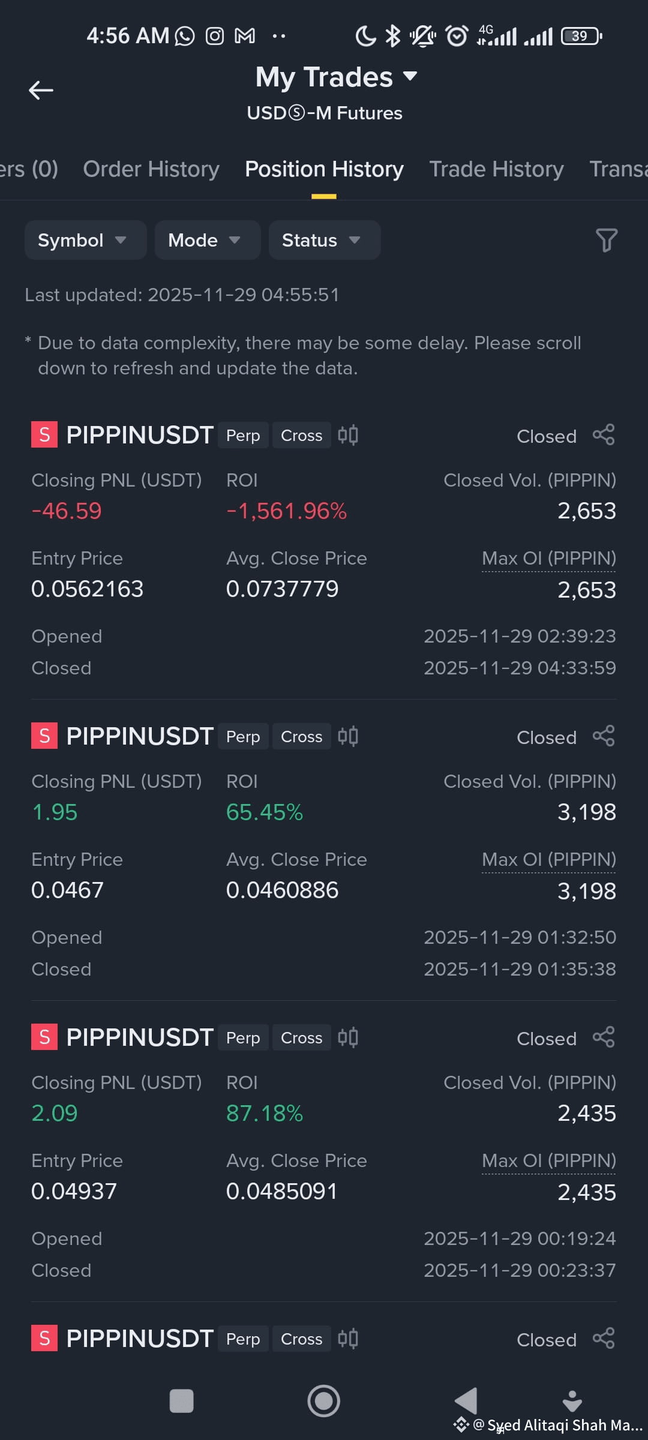Open the Symbol filter dropdown
648x1440 pixels.
(86, 240)
